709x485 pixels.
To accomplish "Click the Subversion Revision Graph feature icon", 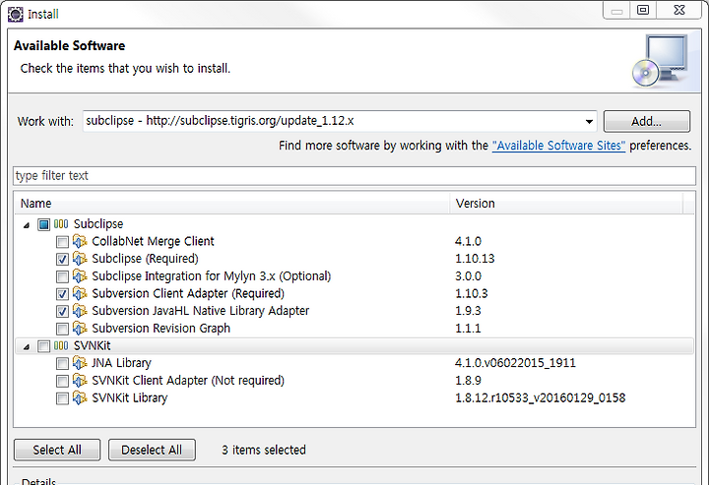I will [x=80, y=329].
